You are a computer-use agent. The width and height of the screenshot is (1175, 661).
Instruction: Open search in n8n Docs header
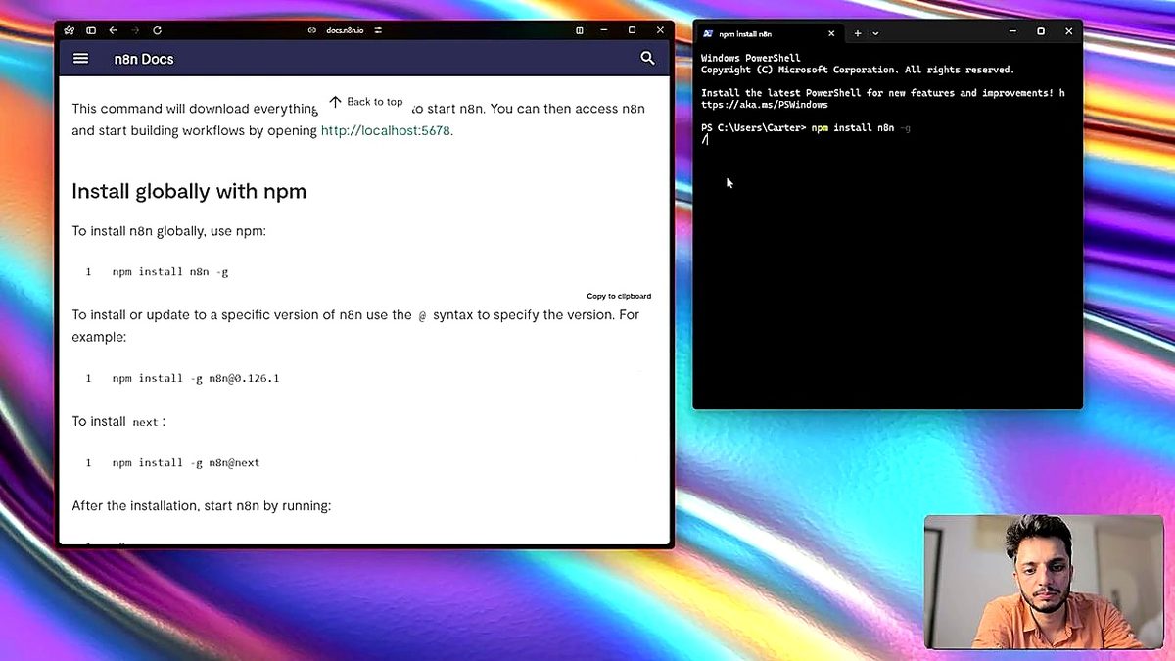pos(647,59)
